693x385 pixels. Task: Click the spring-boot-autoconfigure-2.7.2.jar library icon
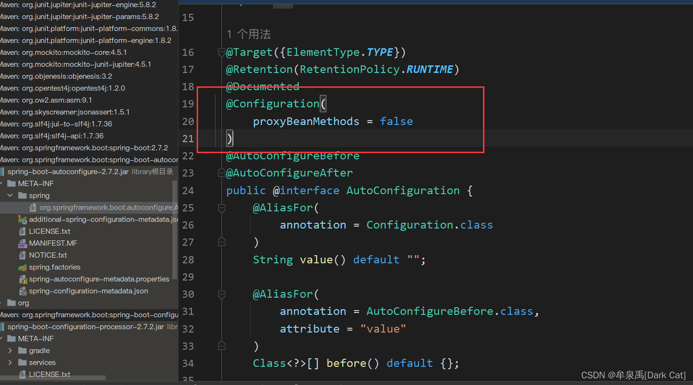click(x=2, y=172)
